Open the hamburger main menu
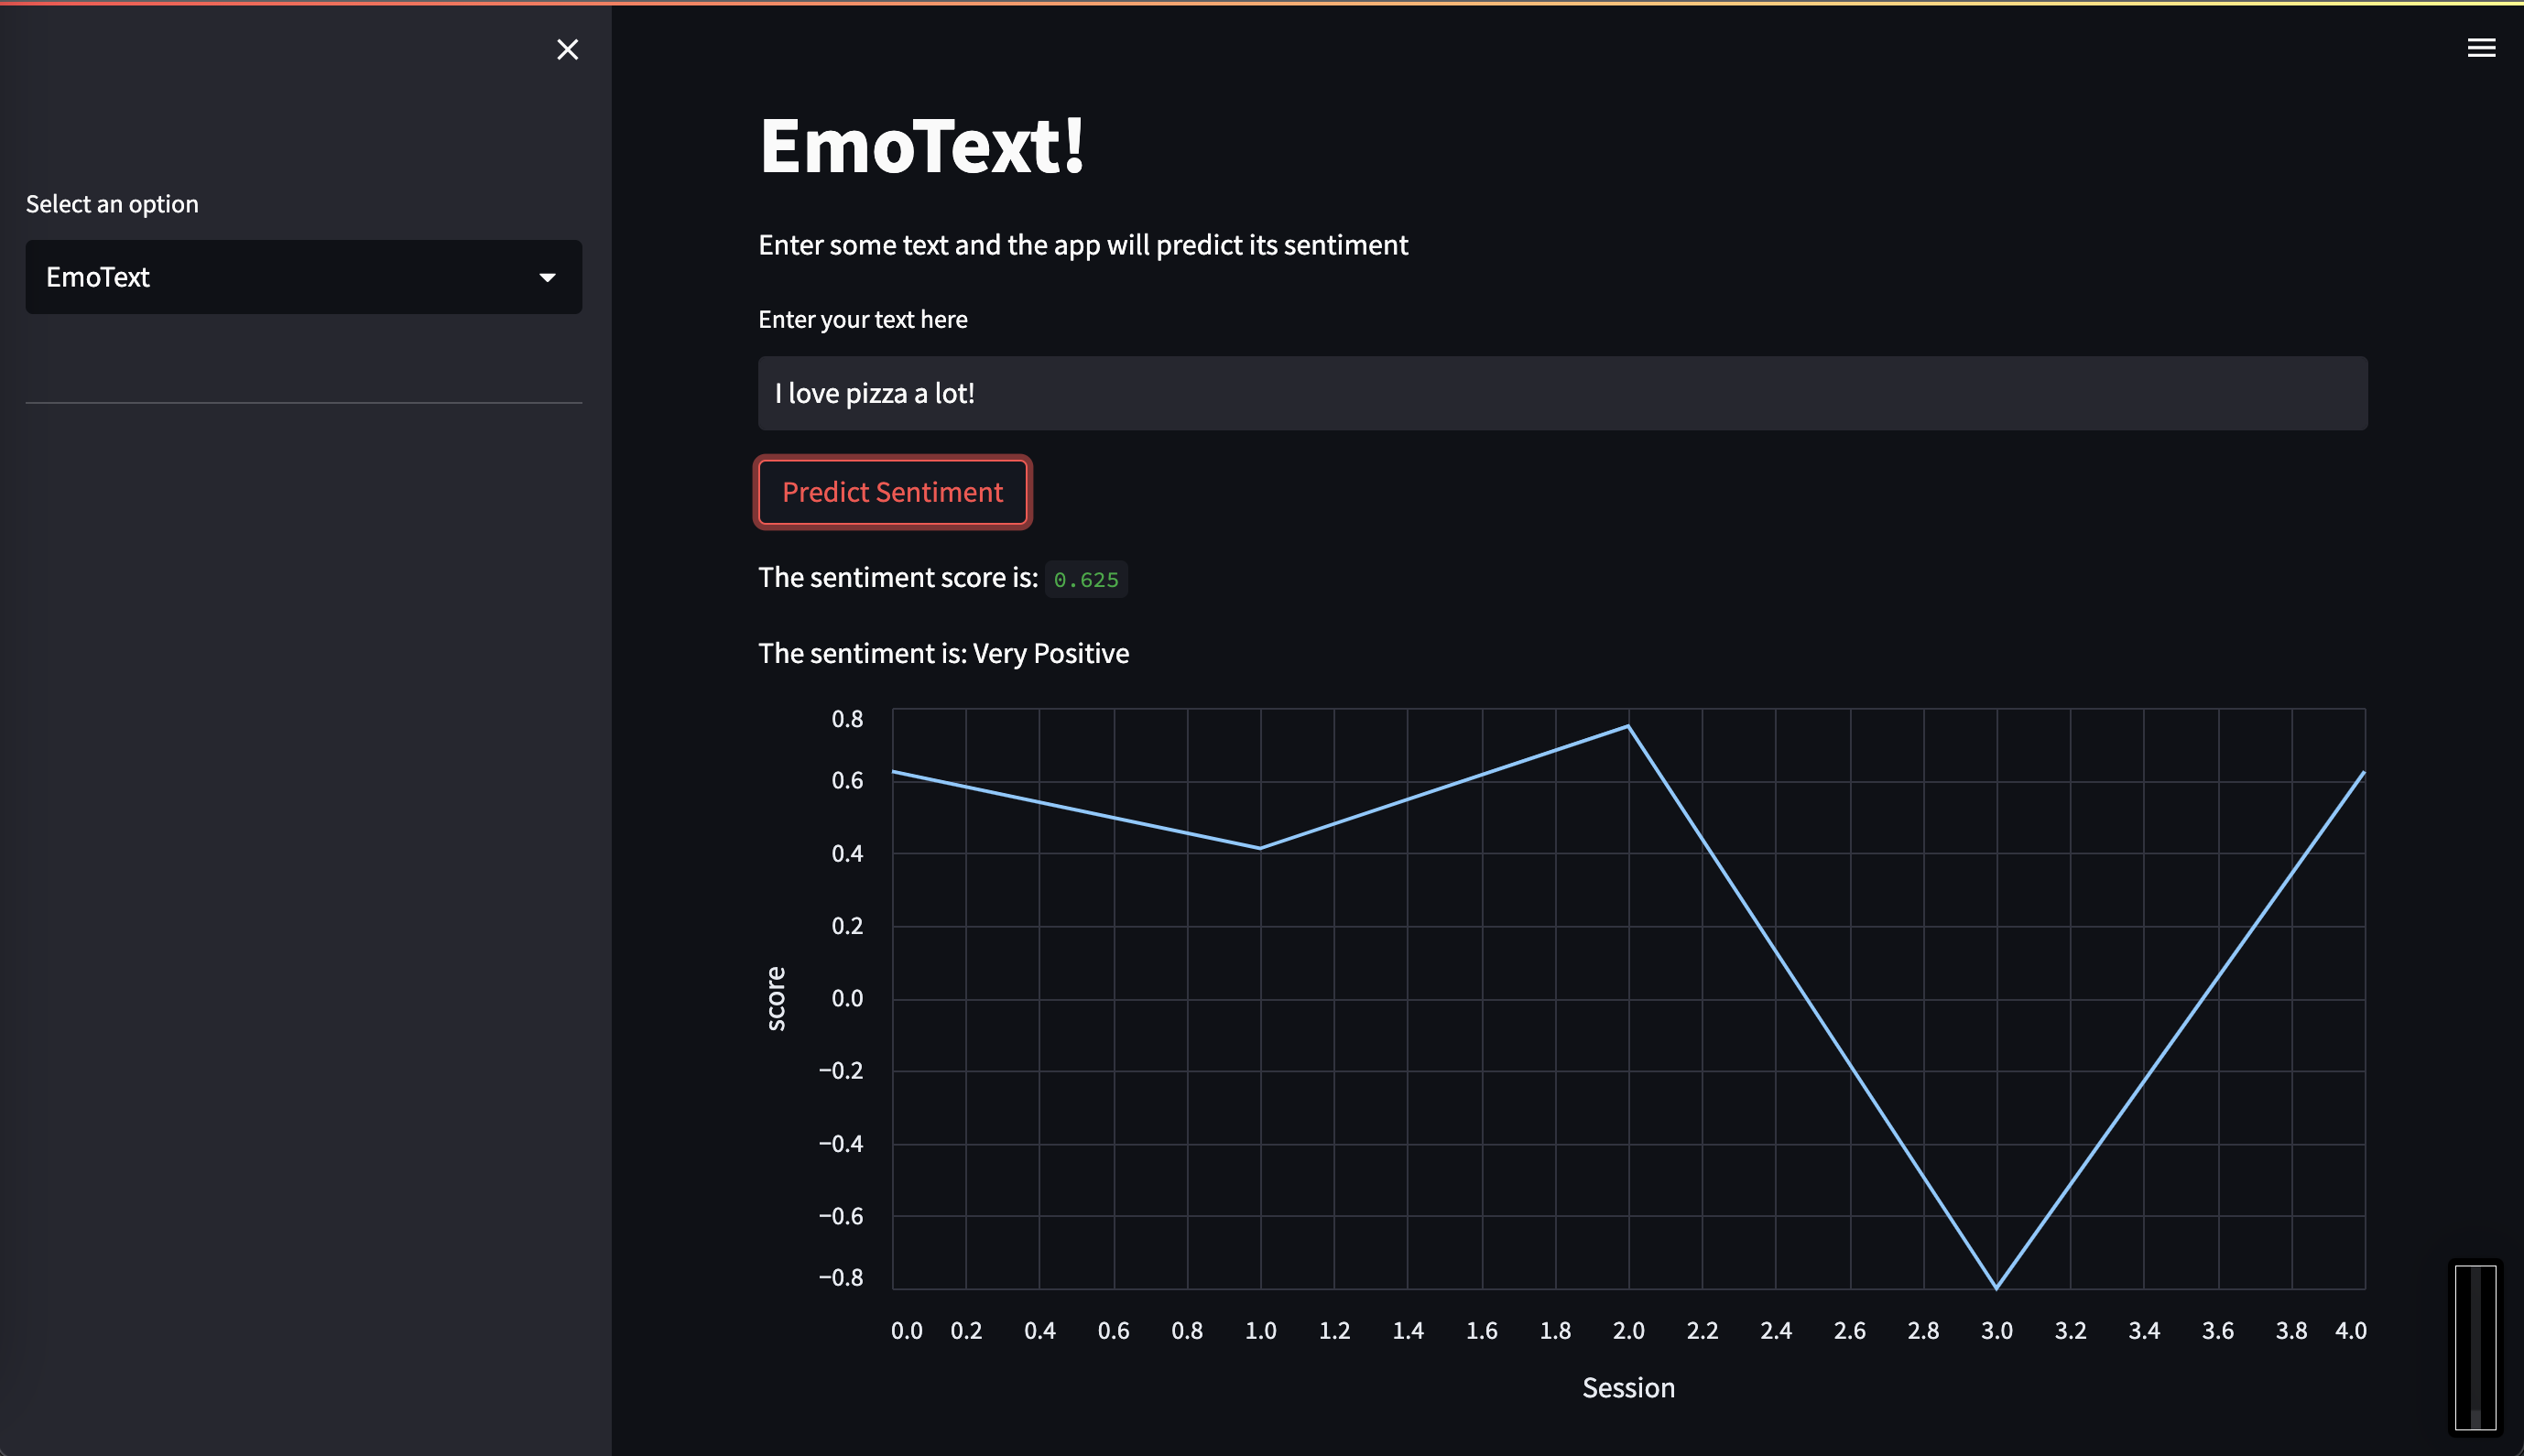 pos(2480,48)
